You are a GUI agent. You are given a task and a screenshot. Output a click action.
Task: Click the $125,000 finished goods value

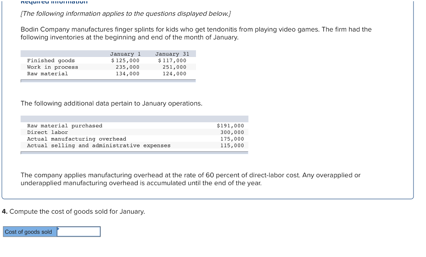[126, 60]
